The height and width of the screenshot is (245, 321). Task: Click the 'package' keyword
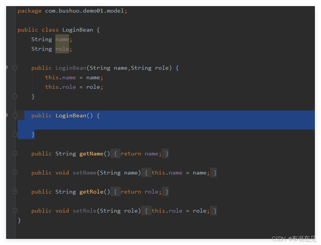[x=29, y=11]
